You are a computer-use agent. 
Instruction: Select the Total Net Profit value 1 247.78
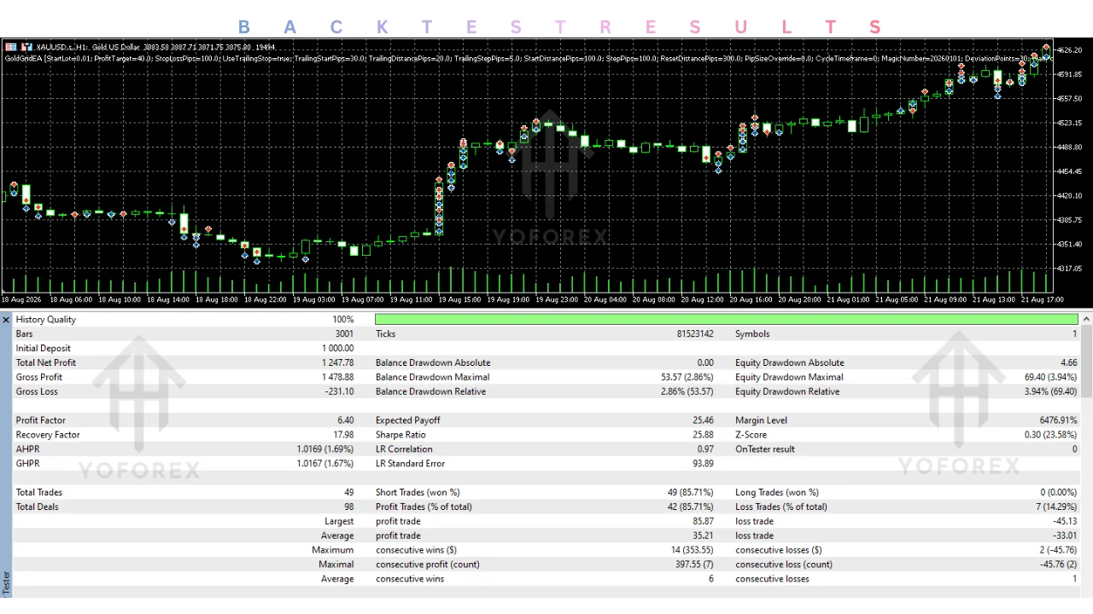[337, 363]
